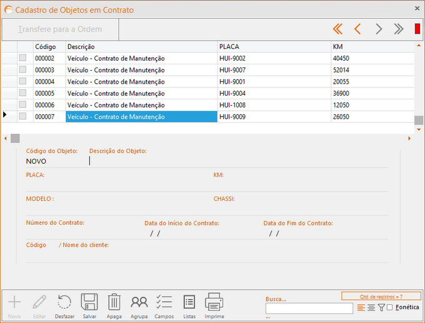
Task: Click the Nome do cliente field
Action: pyautogui.click(x=223, y=256)
